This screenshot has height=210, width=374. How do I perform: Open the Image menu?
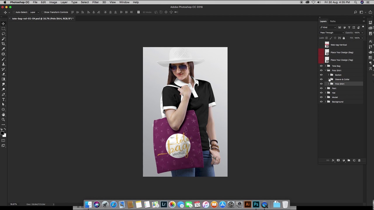point(53,2)
